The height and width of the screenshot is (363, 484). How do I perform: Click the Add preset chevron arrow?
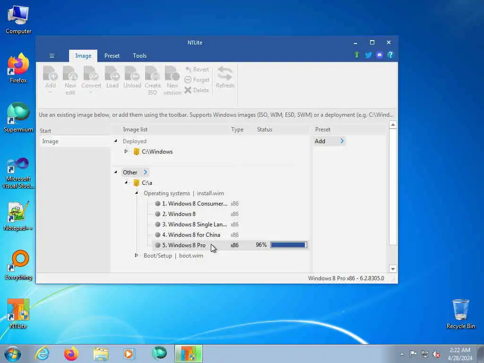pos(342,141)
